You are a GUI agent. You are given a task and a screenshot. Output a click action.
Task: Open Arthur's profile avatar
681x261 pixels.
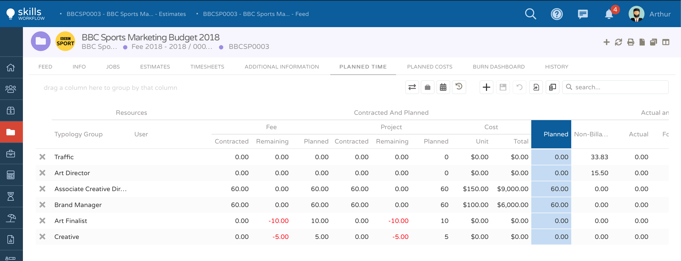tap(636, 14)
